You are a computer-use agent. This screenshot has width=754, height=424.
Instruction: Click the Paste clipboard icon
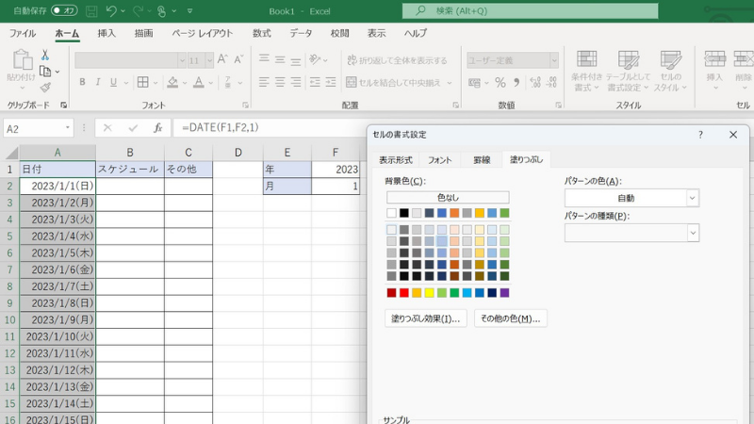click(22, 60)
